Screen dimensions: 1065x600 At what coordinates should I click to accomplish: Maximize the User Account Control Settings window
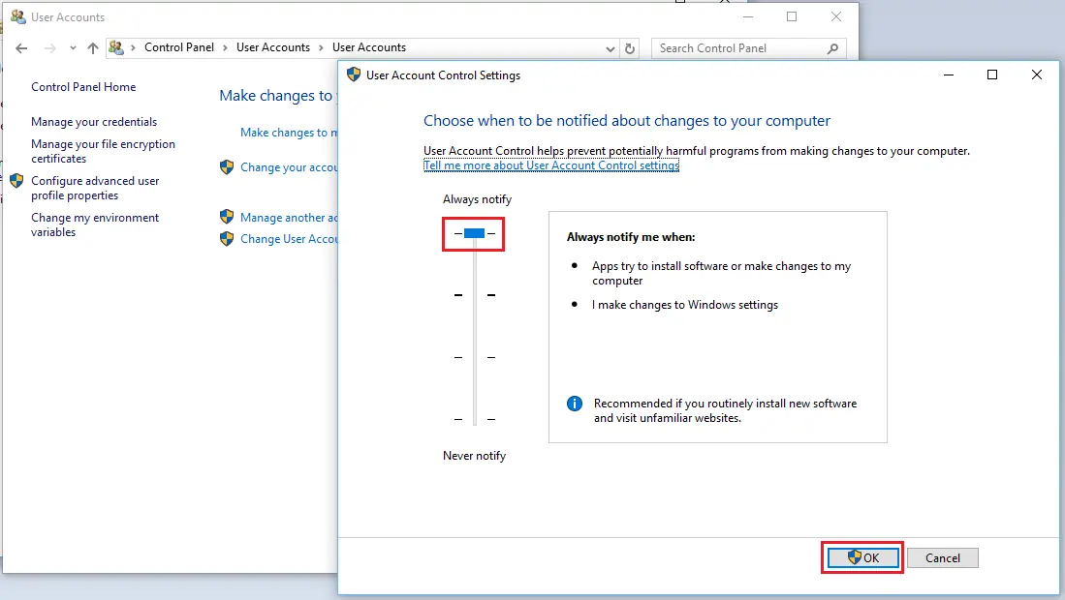point(992,75)
